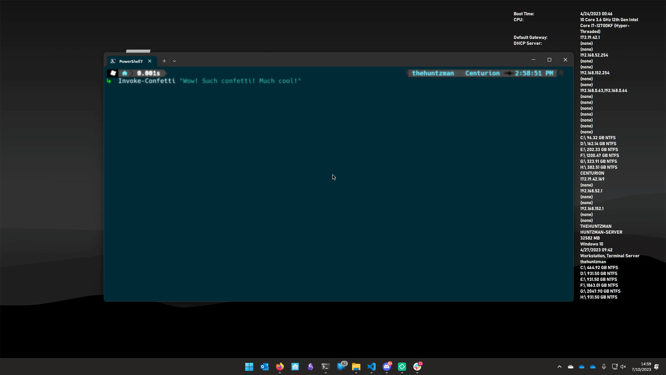This screenshot has height=375, width=666.
Task: Show hidden system tray icons
Action: click(560, 367)
